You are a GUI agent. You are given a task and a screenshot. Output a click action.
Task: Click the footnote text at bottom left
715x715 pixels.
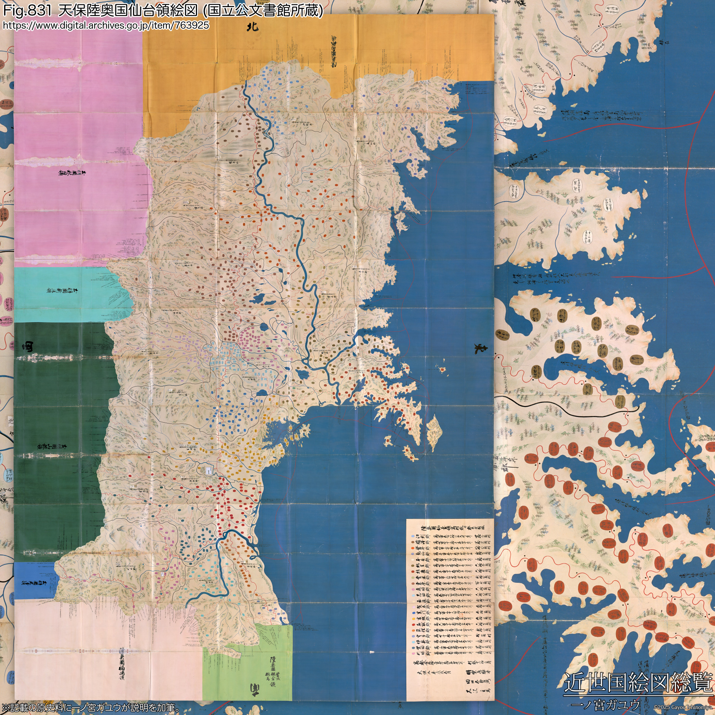click(91, 708)
